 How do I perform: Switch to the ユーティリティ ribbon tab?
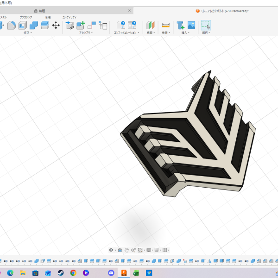pyautogui.click(x=69, y=17)
